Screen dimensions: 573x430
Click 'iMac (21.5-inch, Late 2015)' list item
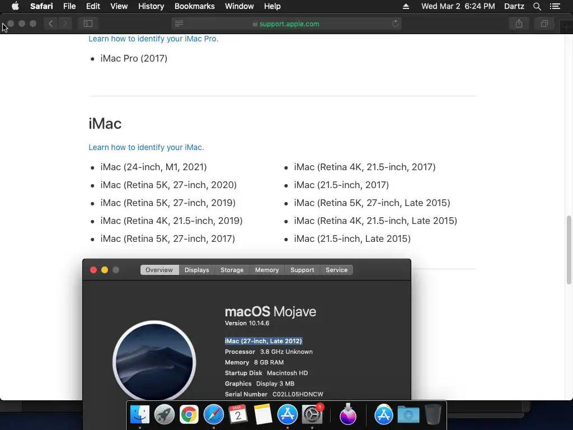(x=353, y=239)
